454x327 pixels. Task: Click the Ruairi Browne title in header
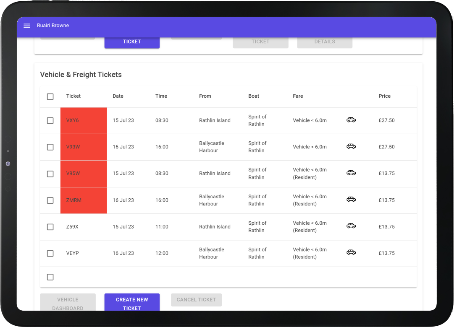pyautogui.click(x=53, y=26)
